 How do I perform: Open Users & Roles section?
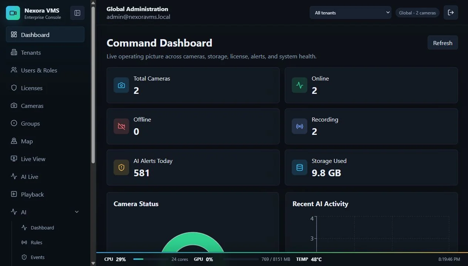45,70
